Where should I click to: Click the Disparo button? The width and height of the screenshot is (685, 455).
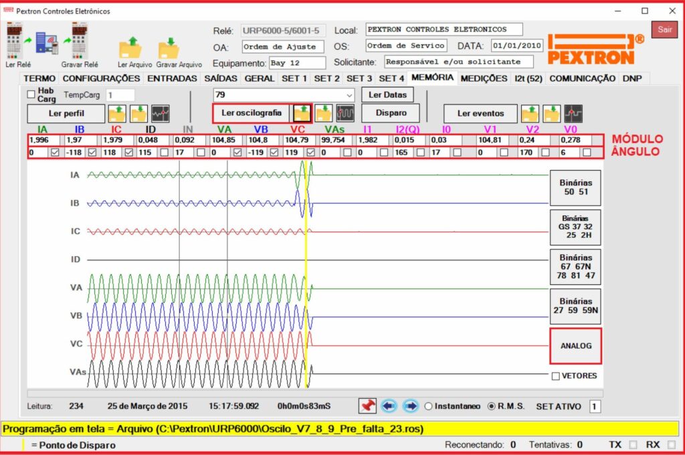click(x=391, y=113)
